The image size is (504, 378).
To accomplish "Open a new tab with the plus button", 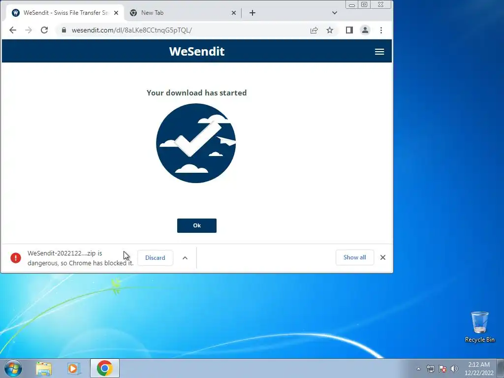I will pyautogui.click(x=252, y=13).
